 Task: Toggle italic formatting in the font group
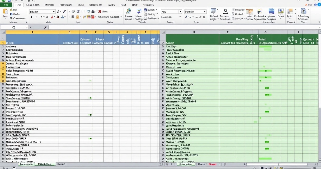[36, 17]
